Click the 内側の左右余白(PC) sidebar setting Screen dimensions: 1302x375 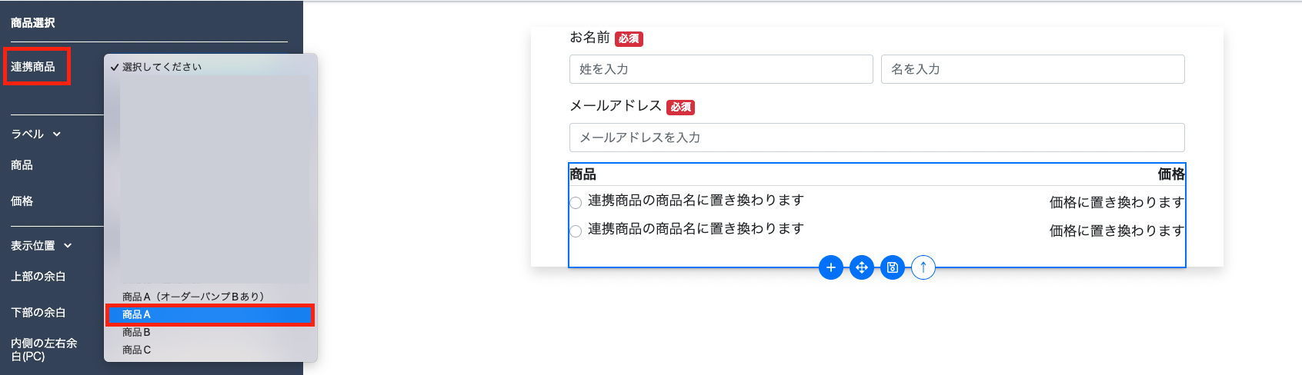click(x=44, y=350)
